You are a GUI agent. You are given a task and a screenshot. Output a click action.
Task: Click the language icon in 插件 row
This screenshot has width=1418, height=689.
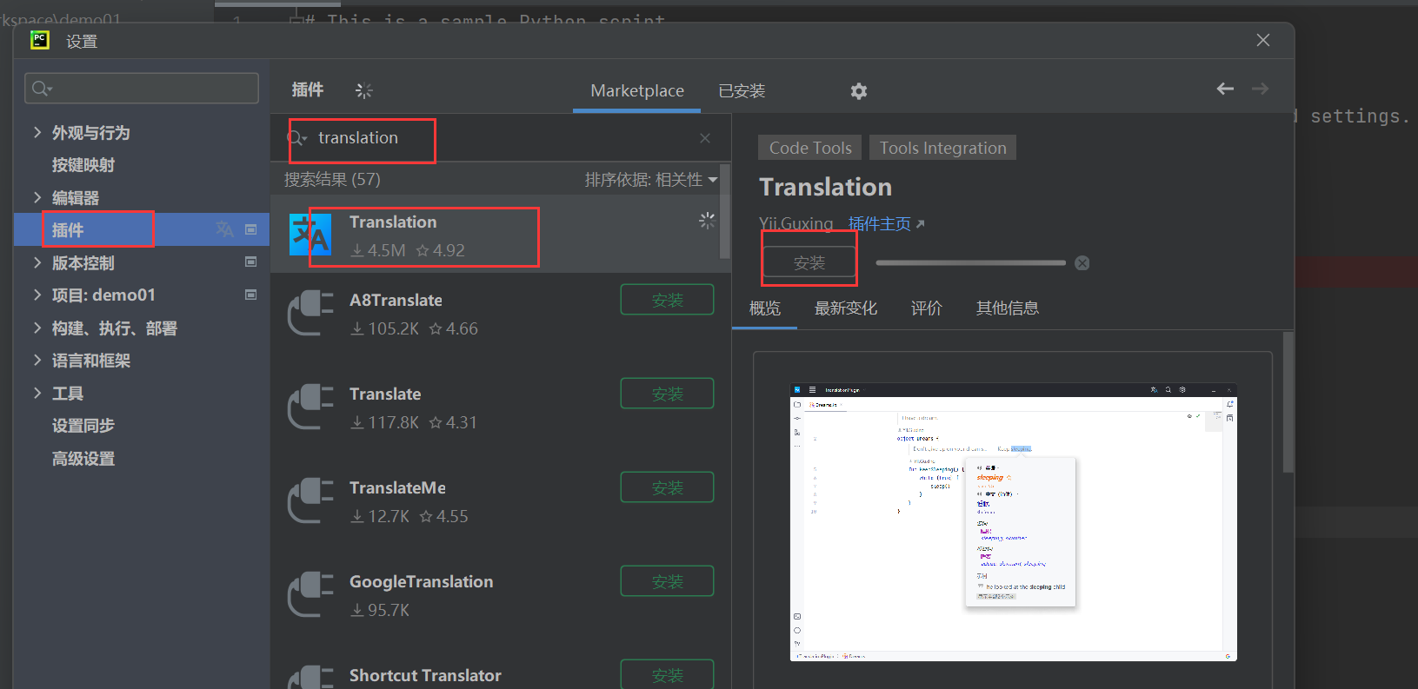pyautogui.click(x=225, y=229)
